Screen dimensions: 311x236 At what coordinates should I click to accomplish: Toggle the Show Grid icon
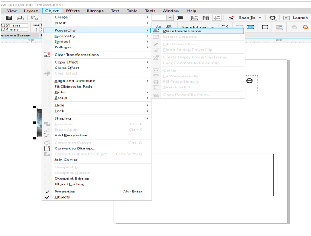click(205, 18)
